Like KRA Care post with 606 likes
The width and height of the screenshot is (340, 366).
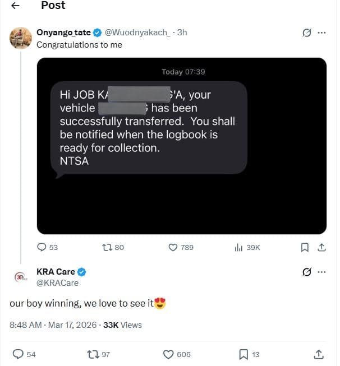point(168,354)
